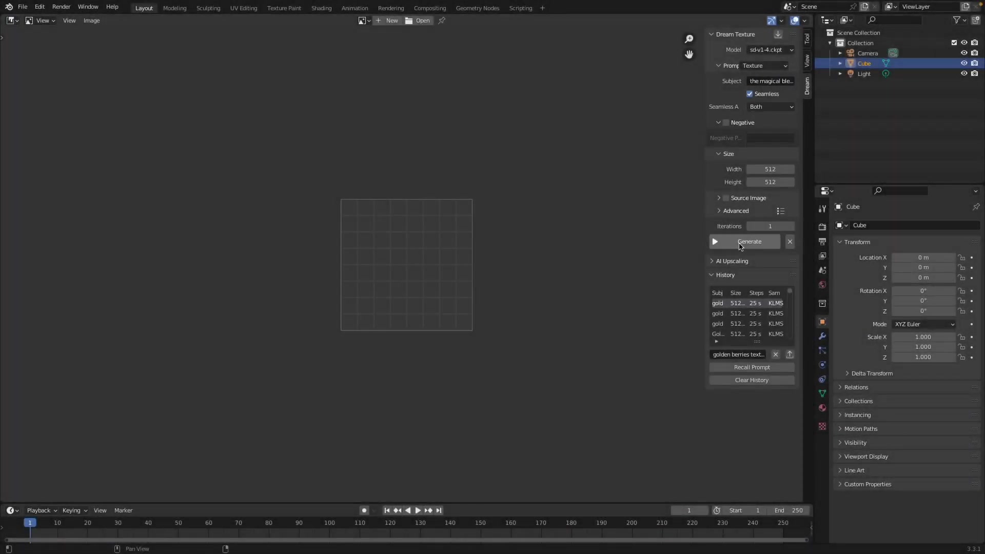985x554 pixels.
Task: Open the Prompt Texture dropdown
Action: point(764,66)
